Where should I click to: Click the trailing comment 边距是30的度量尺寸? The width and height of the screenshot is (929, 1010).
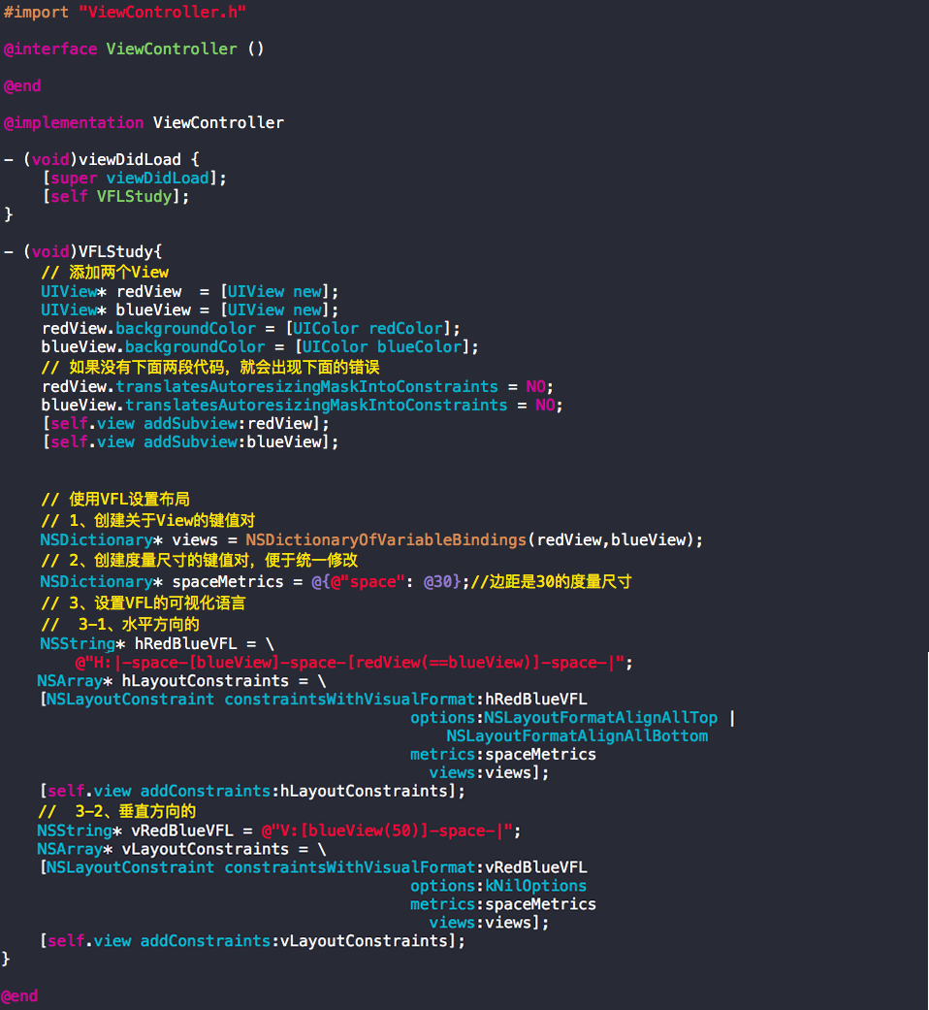[x=551, y=582]
